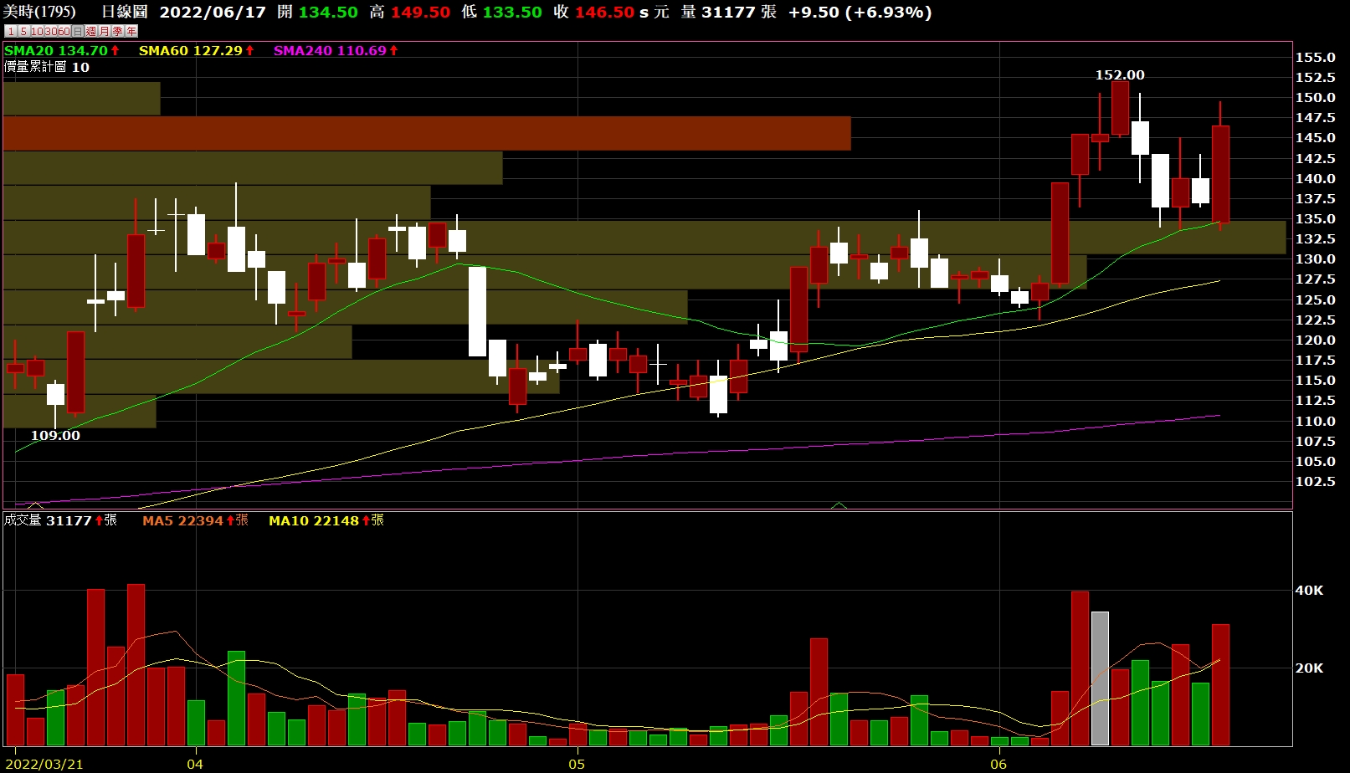Switch to the 5-minute chart period
The width and height of the screenshot is (1350, 773).
pyautogui.click(x=23, y=31)
